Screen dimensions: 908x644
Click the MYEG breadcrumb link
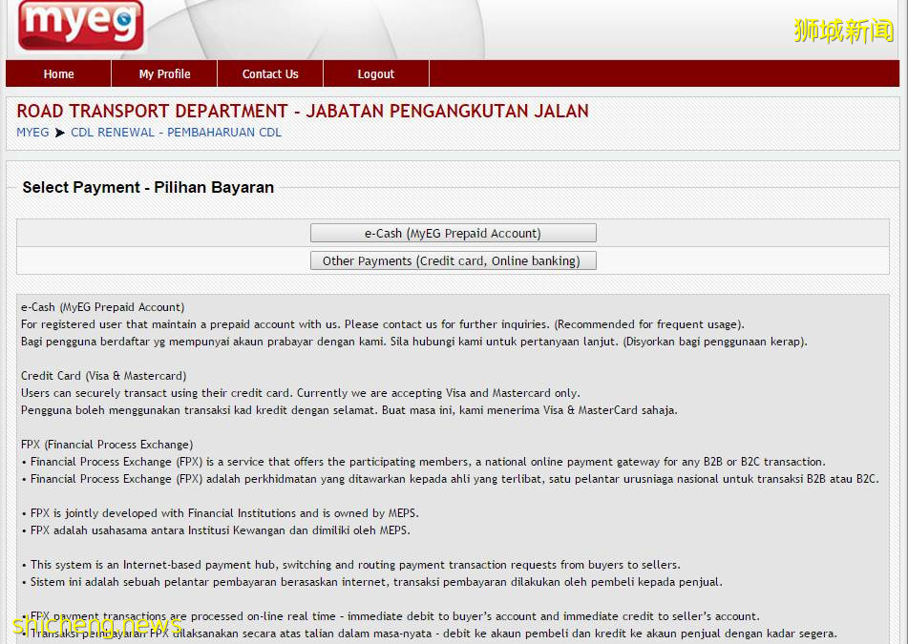pos(32,133)
